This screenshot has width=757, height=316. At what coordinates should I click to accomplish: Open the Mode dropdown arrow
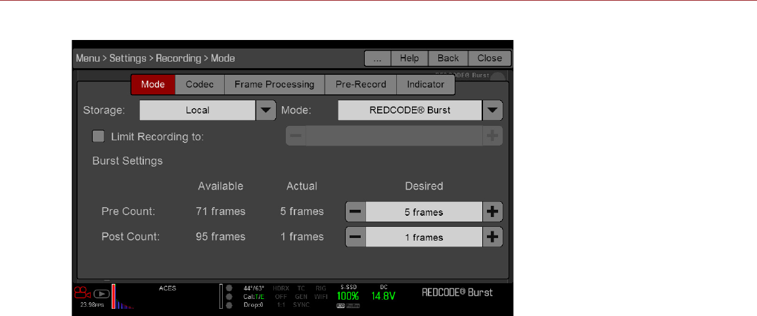click(x=492, y=110)
